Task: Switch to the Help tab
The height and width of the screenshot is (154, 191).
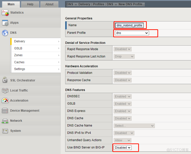Action: tap(30, 4)
